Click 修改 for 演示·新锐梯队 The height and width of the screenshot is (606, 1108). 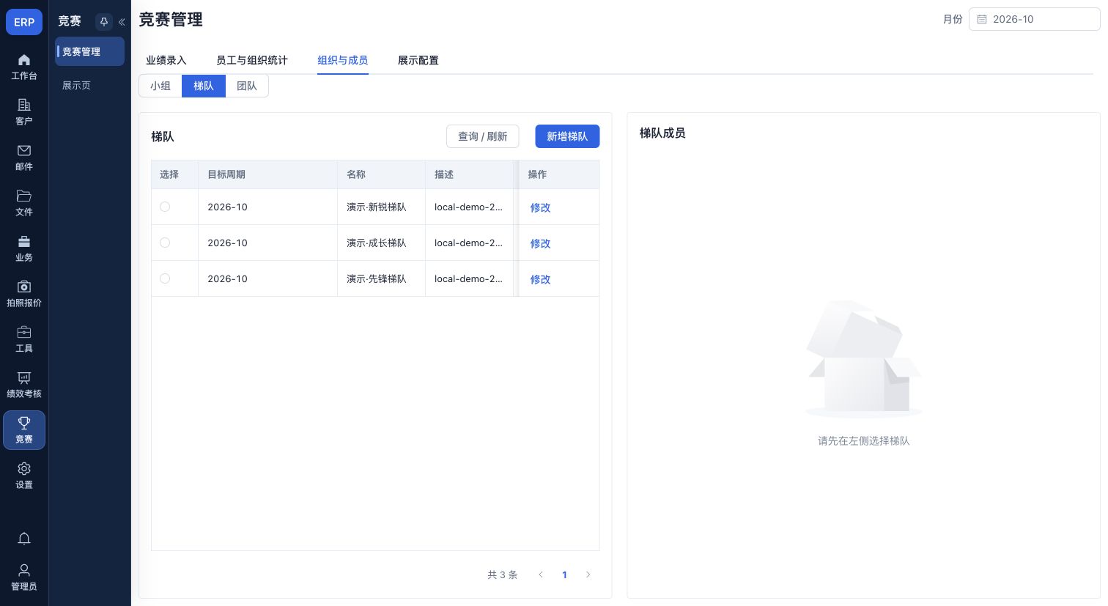(540, 207)
